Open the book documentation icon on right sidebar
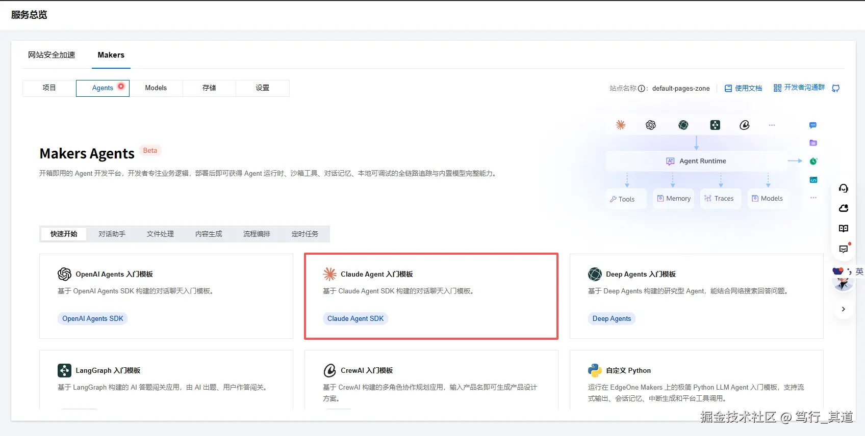The height and width of the screenshot is (436, 865). (844, 228)
